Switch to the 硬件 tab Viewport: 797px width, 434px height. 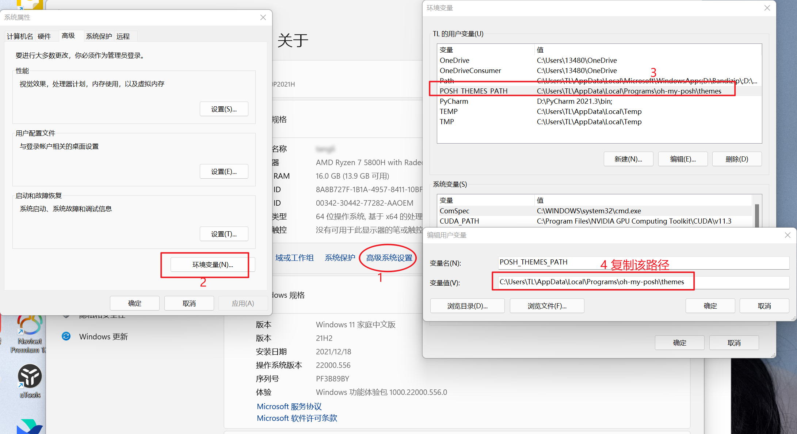point(44,36)
